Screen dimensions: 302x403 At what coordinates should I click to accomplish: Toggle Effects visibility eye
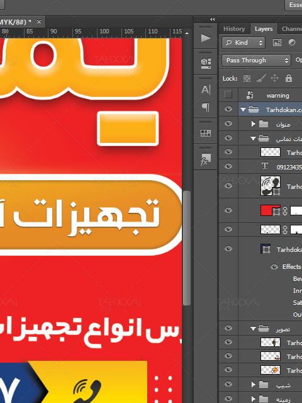point(274,267)
